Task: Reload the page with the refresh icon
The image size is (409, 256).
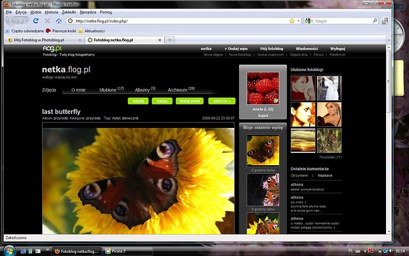Action: pos(36,21)
